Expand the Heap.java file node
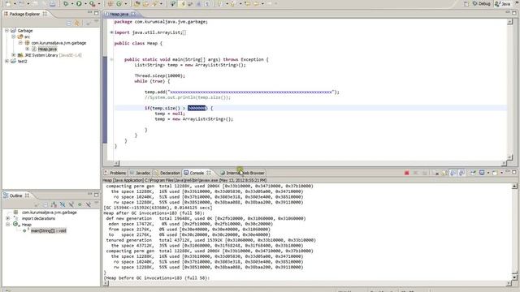Viewport: 520px width, 292px height. 28,49
